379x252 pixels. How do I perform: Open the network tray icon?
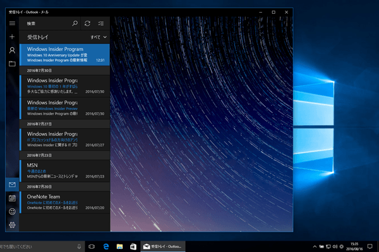point(328,246)
